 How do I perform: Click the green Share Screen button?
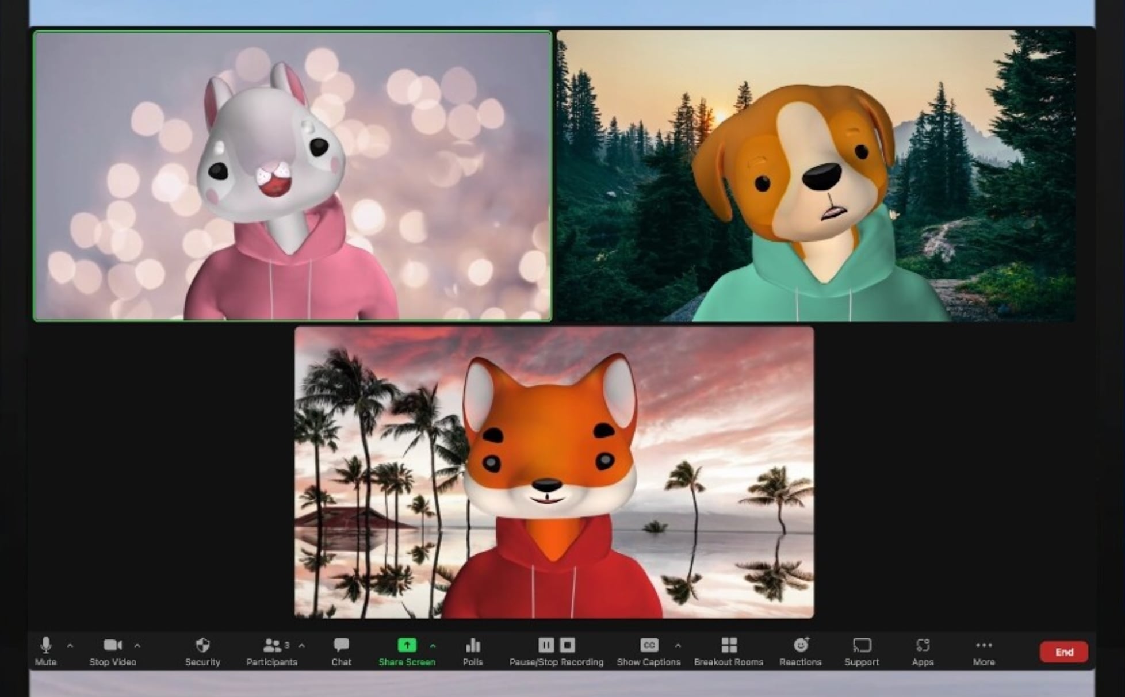point(407,646)
